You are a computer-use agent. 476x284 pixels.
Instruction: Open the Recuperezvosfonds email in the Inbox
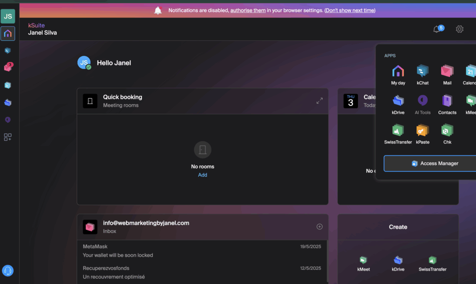[202, 272]
